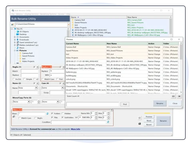
Task: Click the R reset icon of Filters (12)
Action: [x=112, y=110]
